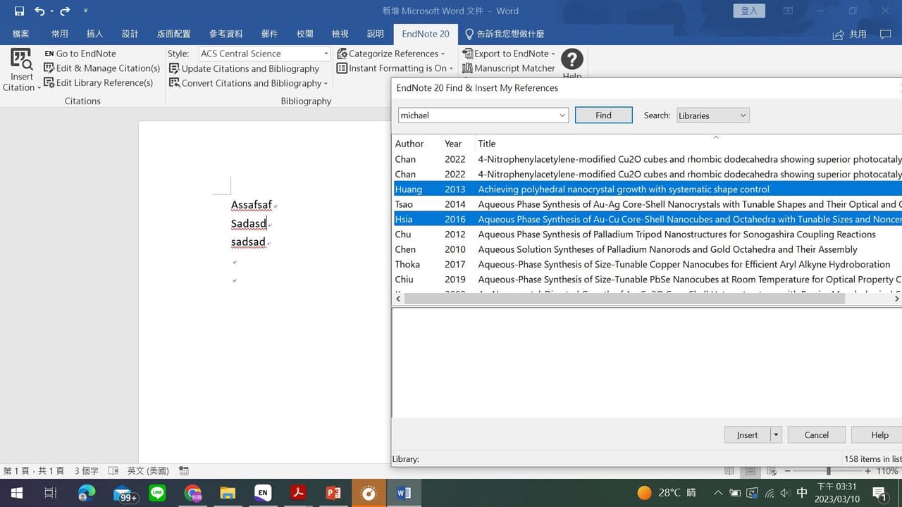Click Go to EndNote icon
Image resolution: width=902 pixels, height=507 pixels.
49,54
